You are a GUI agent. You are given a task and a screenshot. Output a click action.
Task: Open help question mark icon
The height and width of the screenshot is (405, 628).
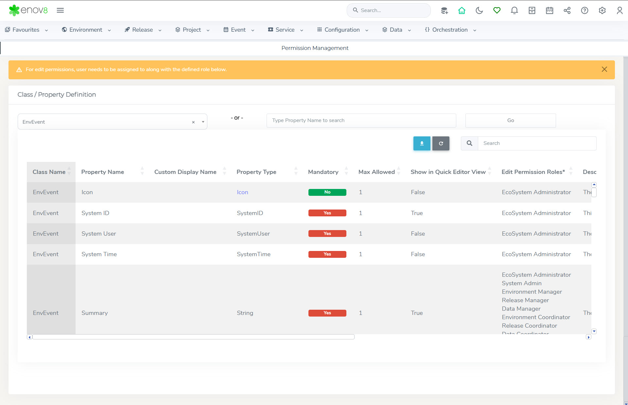point(584,10)
